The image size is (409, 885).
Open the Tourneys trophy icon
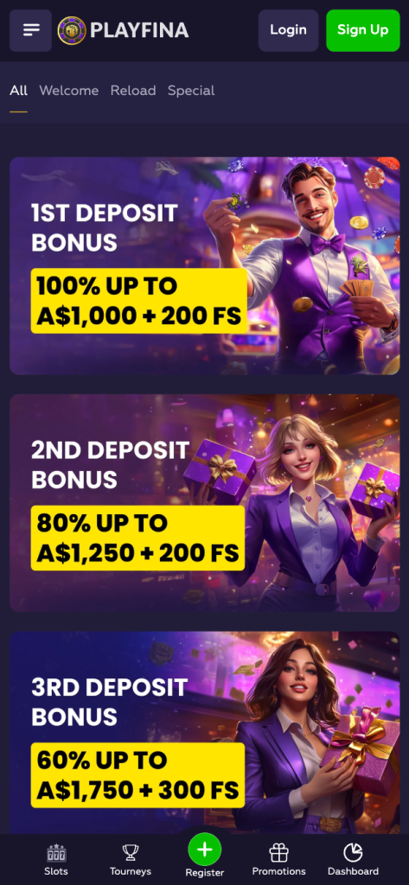tap(131, 852)
